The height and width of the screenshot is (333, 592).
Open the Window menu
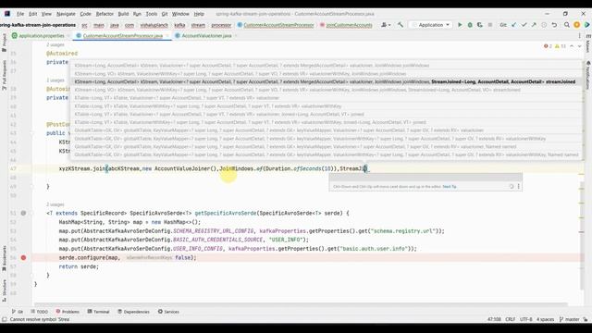(x=180, y=14)
